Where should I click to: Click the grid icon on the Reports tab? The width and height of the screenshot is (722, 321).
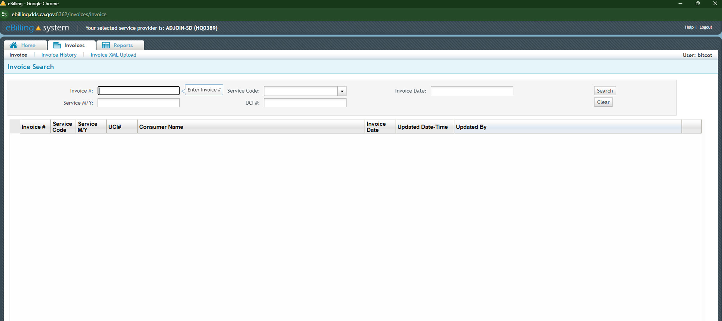[x=106, y=45]
